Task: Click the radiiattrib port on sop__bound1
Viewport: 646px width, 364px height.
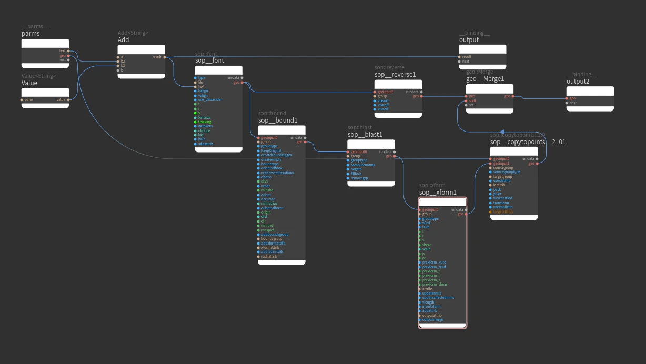Action: pyautogui.click(x=259, y=256)
